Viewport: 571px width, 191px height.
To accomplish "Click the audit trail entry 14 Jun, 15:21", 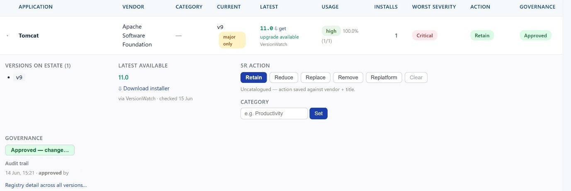I will coord(37,173).
